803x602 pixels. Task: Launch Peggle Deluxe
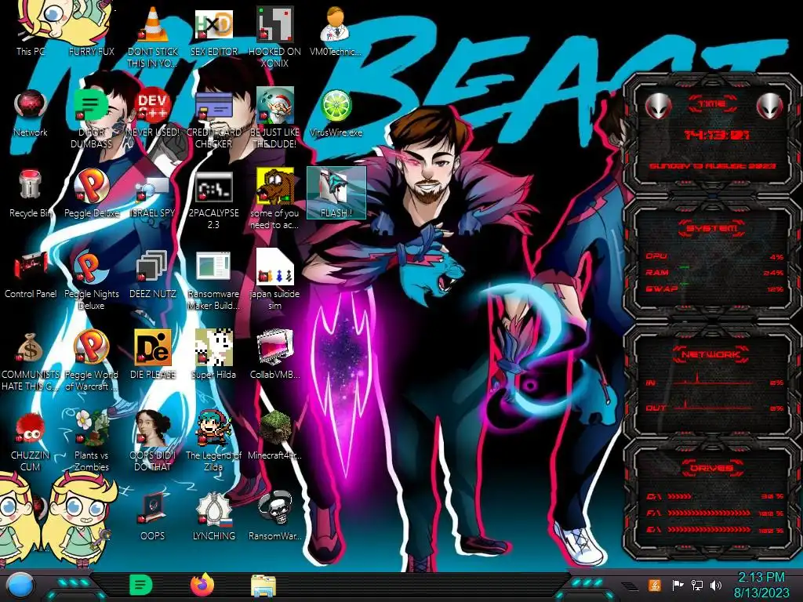point(92,194)
